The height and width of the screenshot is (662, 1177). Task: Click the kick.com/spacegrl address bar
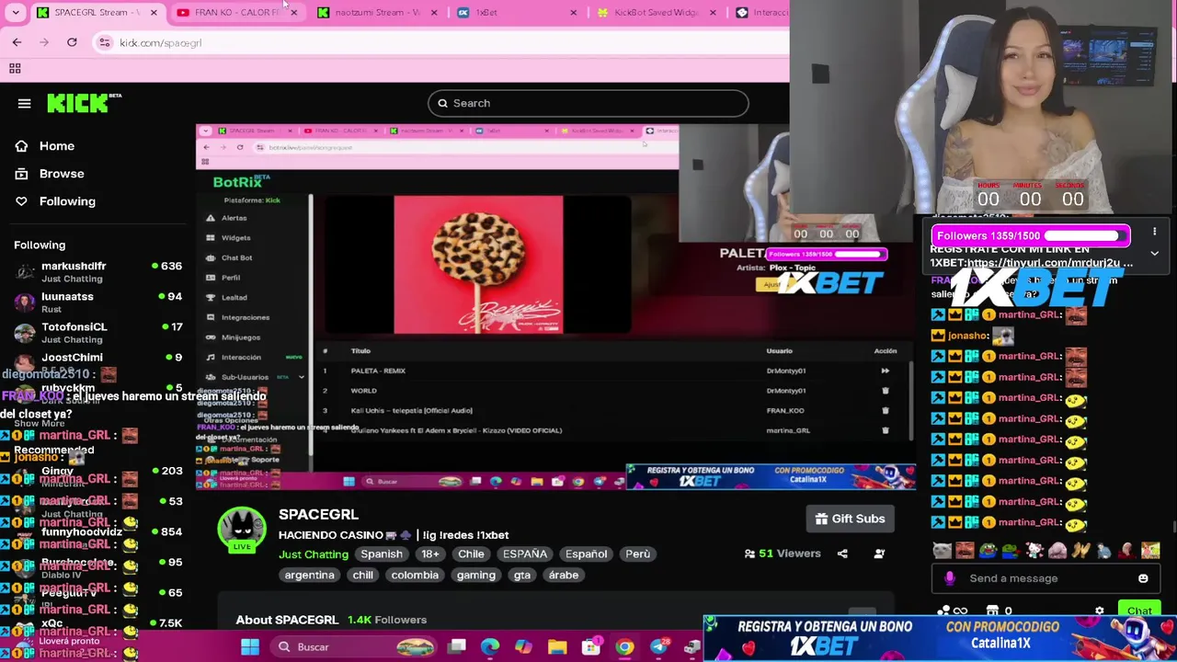click(441, 42)
